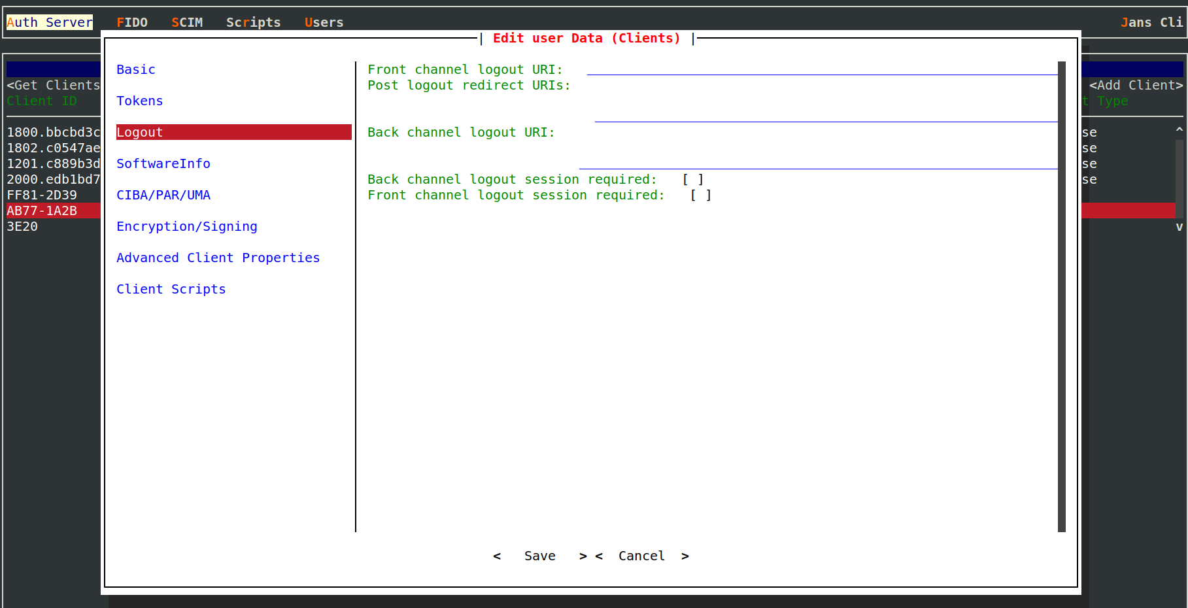Enable back channel logout session required checkbox
1188x608 pixels.
(x=693, y=179)
